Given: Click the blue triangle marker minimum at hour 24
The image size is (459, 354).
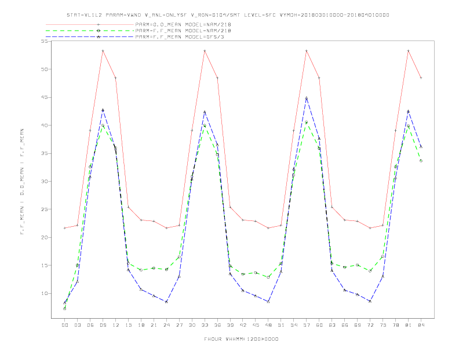Looking at the screenshot, I should pos(166,302).
